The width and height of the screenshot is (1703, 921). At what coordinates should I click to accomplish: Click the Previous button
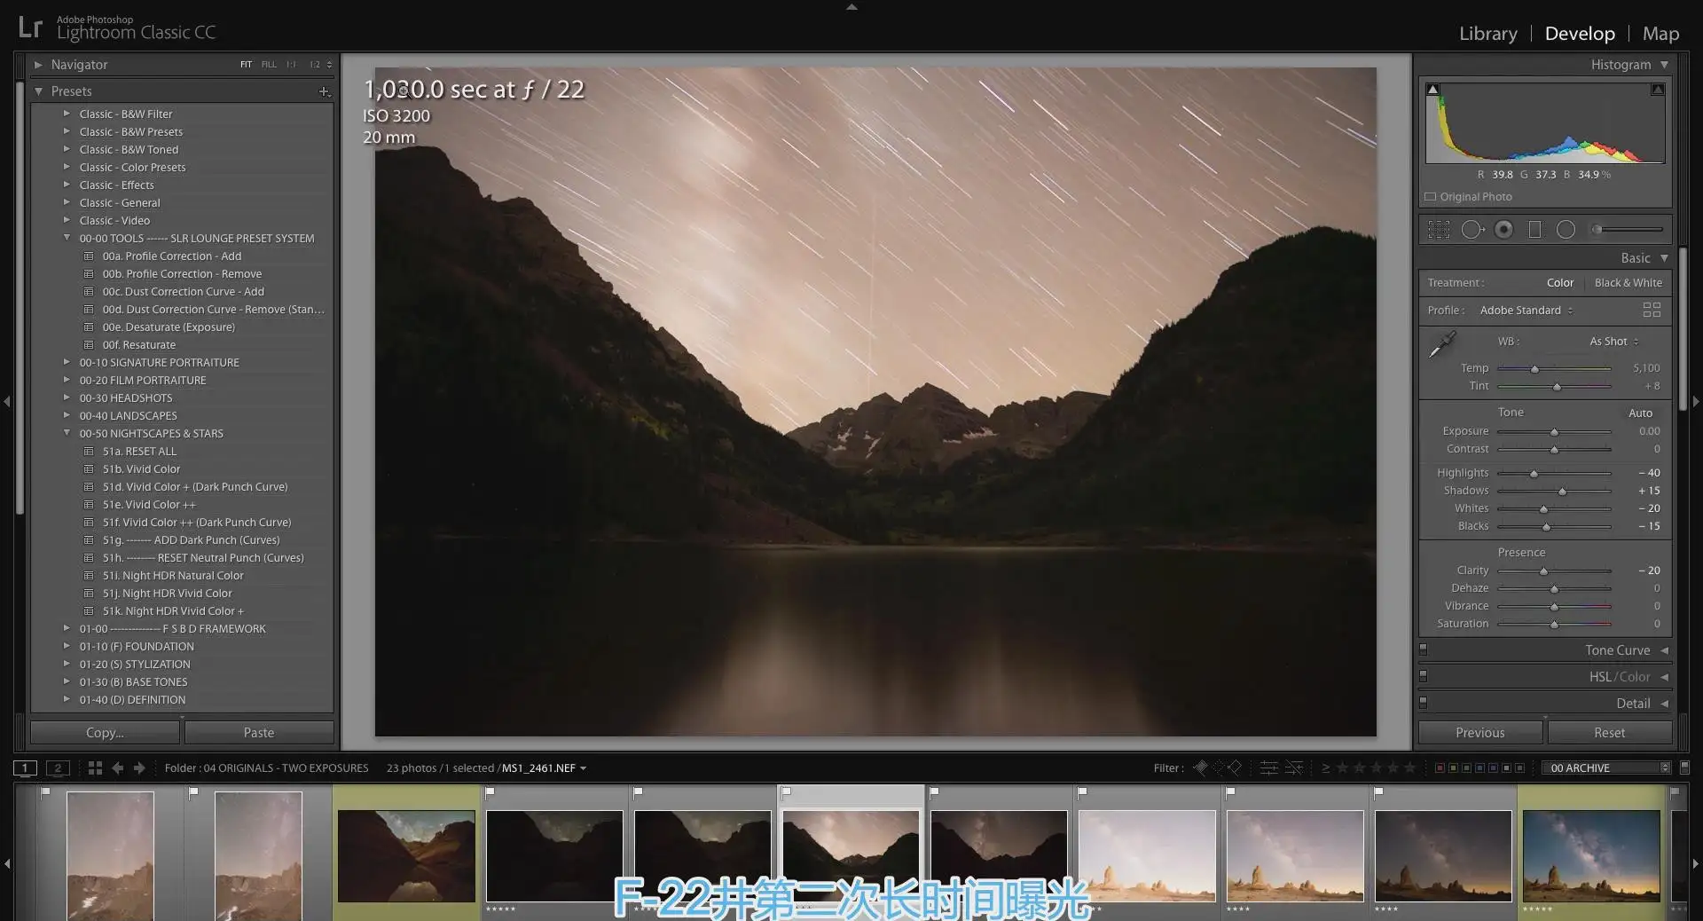click(1479, 733)
